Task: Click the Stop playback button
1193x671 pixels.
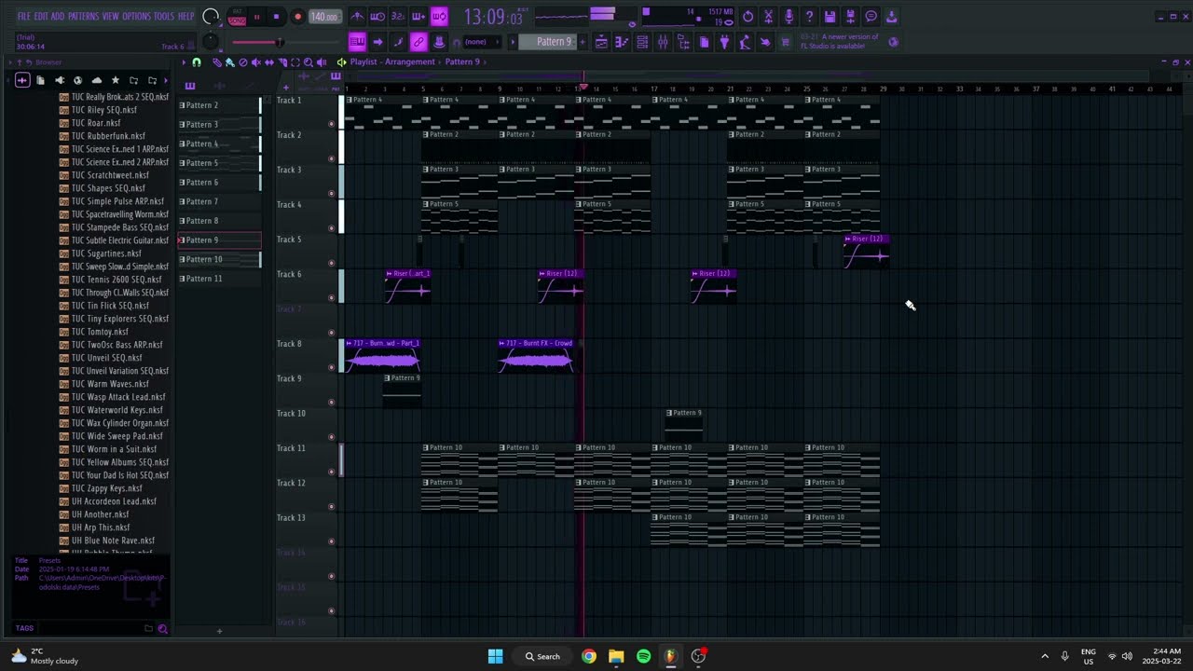Action: 277,16
